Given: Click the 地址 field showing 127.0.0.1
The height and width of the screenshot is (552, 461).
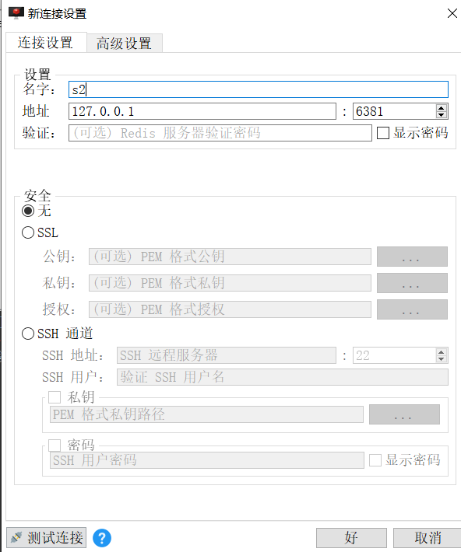Looking at the screenshot, I should tap(202, 112).
